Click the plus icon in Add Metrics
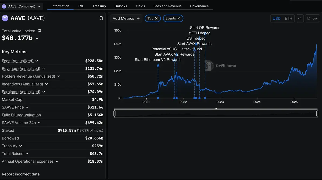 (138, 18)
